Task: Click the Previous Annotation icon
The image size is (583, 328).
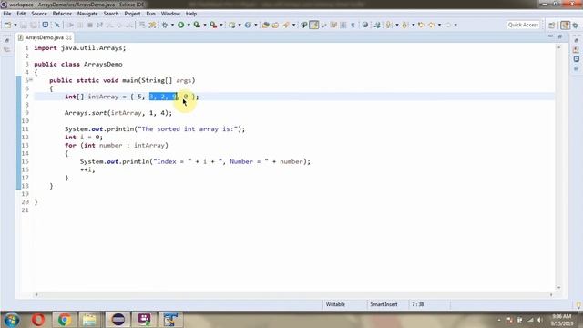Action: coord(405,25)
